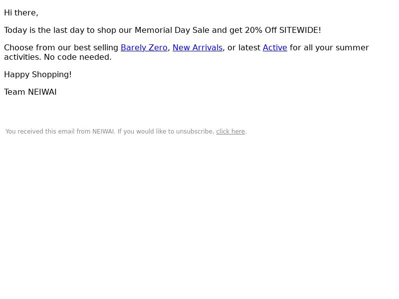
Task: Click 'You received this email from NEIWAI' footer
Action: (60, 132)
